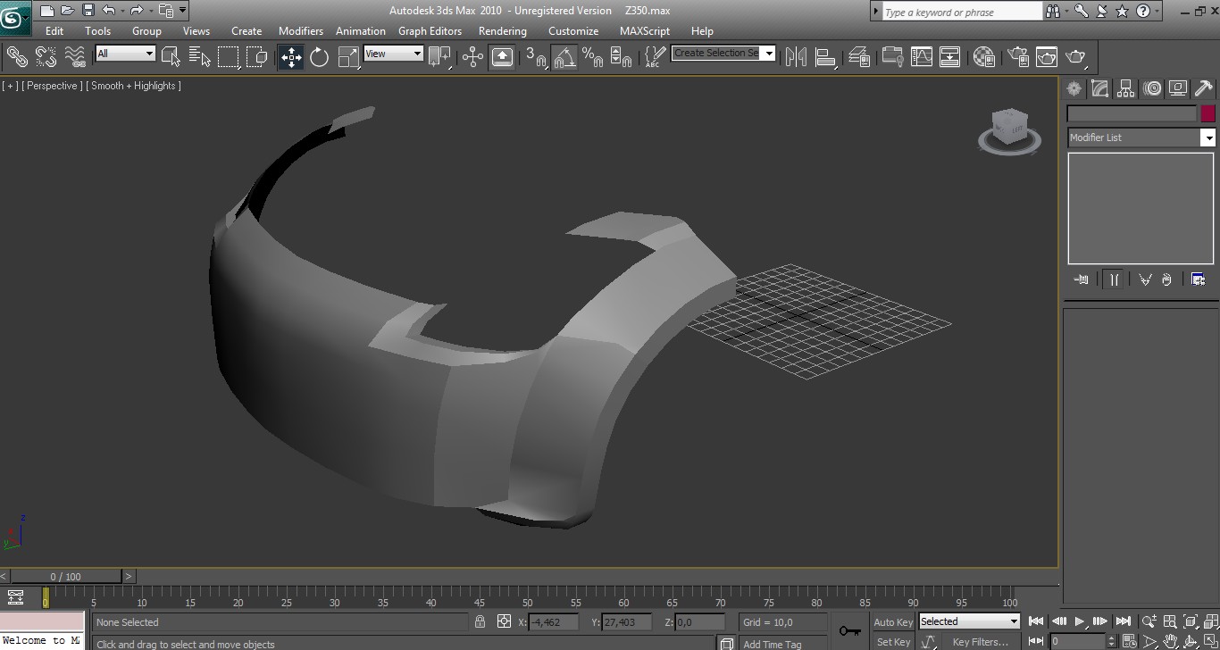This screenshot has width=1220, height=650.
Task: Click the Select and Link chain icon
Action: pyautogui.click(x=17, y=57)
